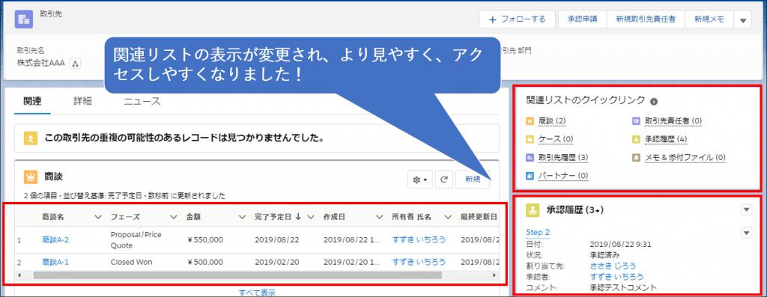Image resolution: width=767 pixels, height=297 pixels.
Task: Switch to the 詳細 tab
Action: pos(82,102)
